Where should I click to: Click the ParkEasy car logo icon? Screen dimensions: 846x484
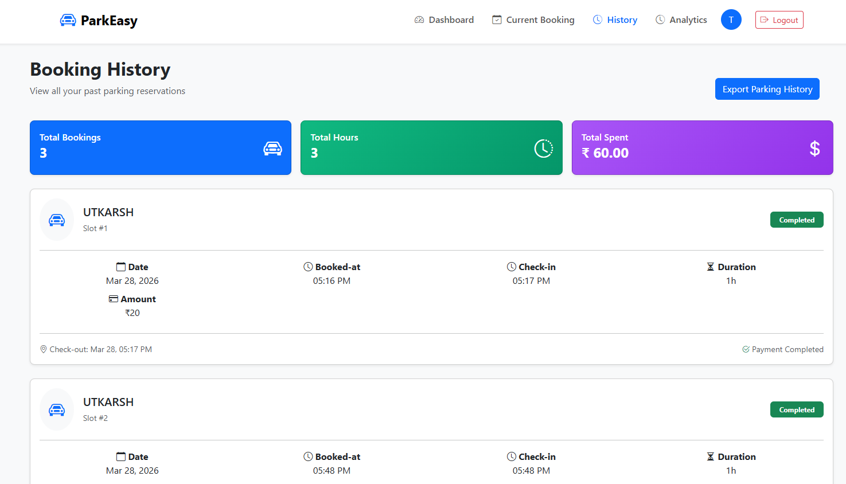coord(68,21)
